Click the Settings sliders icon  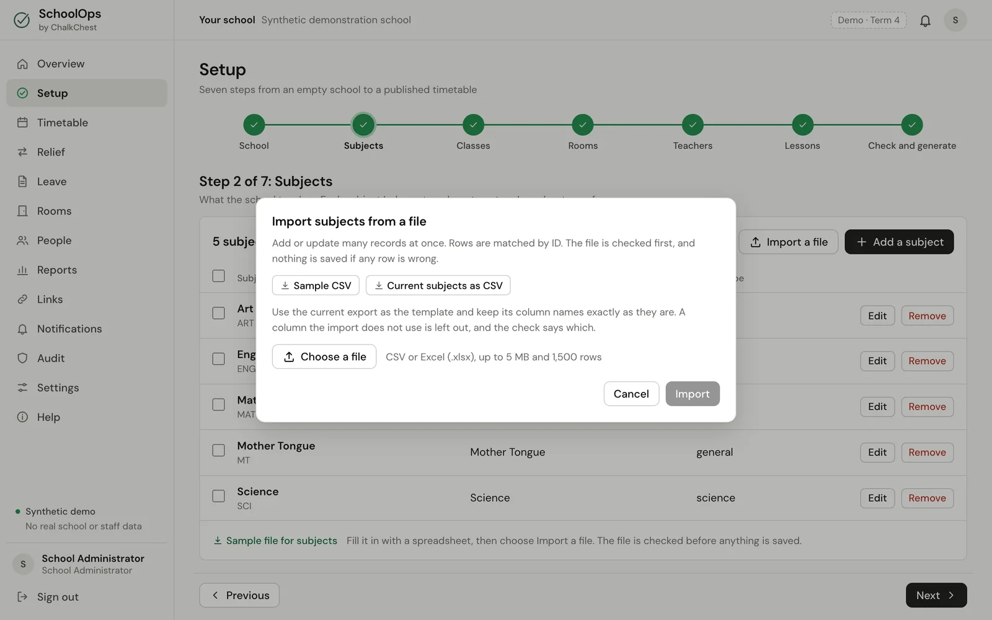pyautogui.click(x=22, y=387)
